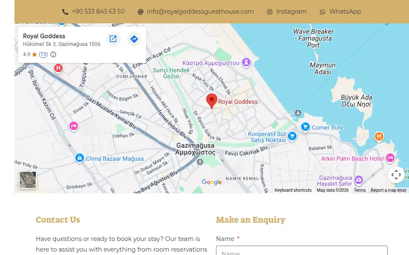
Task: Open the WhatsApp link
Action: click(x=345, y=11)
